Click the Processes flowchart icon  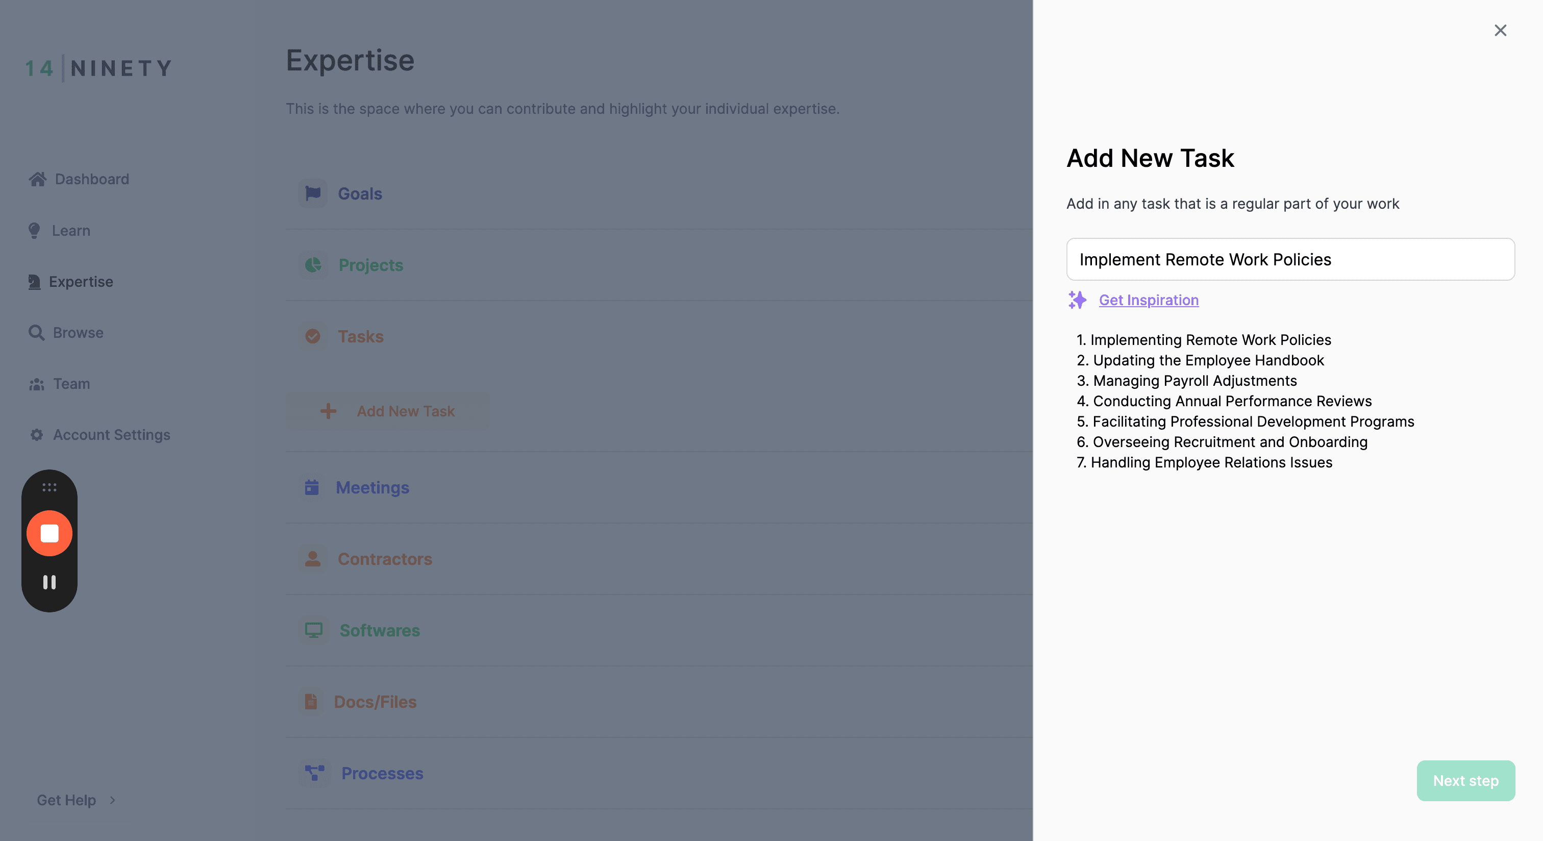tap(314, 773)
